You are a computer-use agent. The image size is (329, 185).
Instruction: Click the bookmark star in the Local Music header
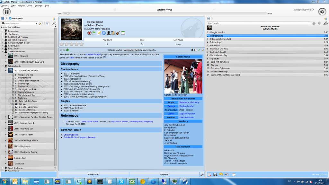[x=54, y=18]
